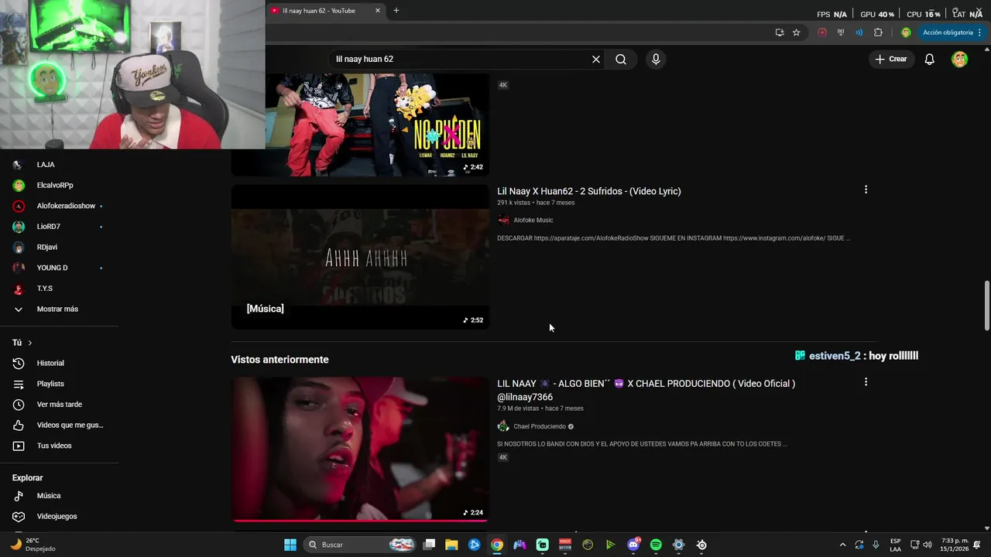
Task: Open Chrome icon in taskbar
Action: [497, 545]
